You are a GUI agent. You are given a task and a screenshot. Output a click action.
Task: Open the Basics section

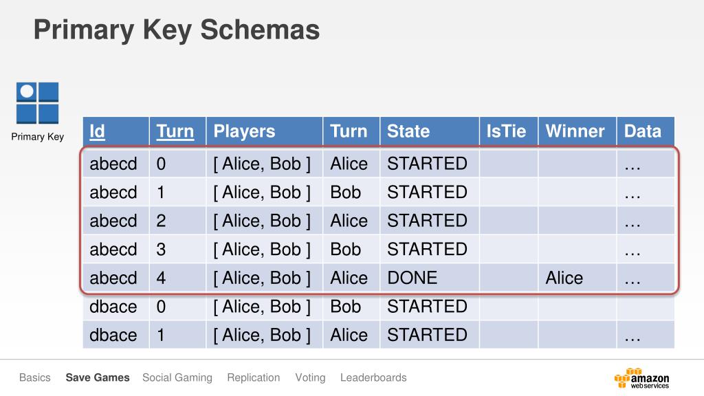(x=34, y=377)
